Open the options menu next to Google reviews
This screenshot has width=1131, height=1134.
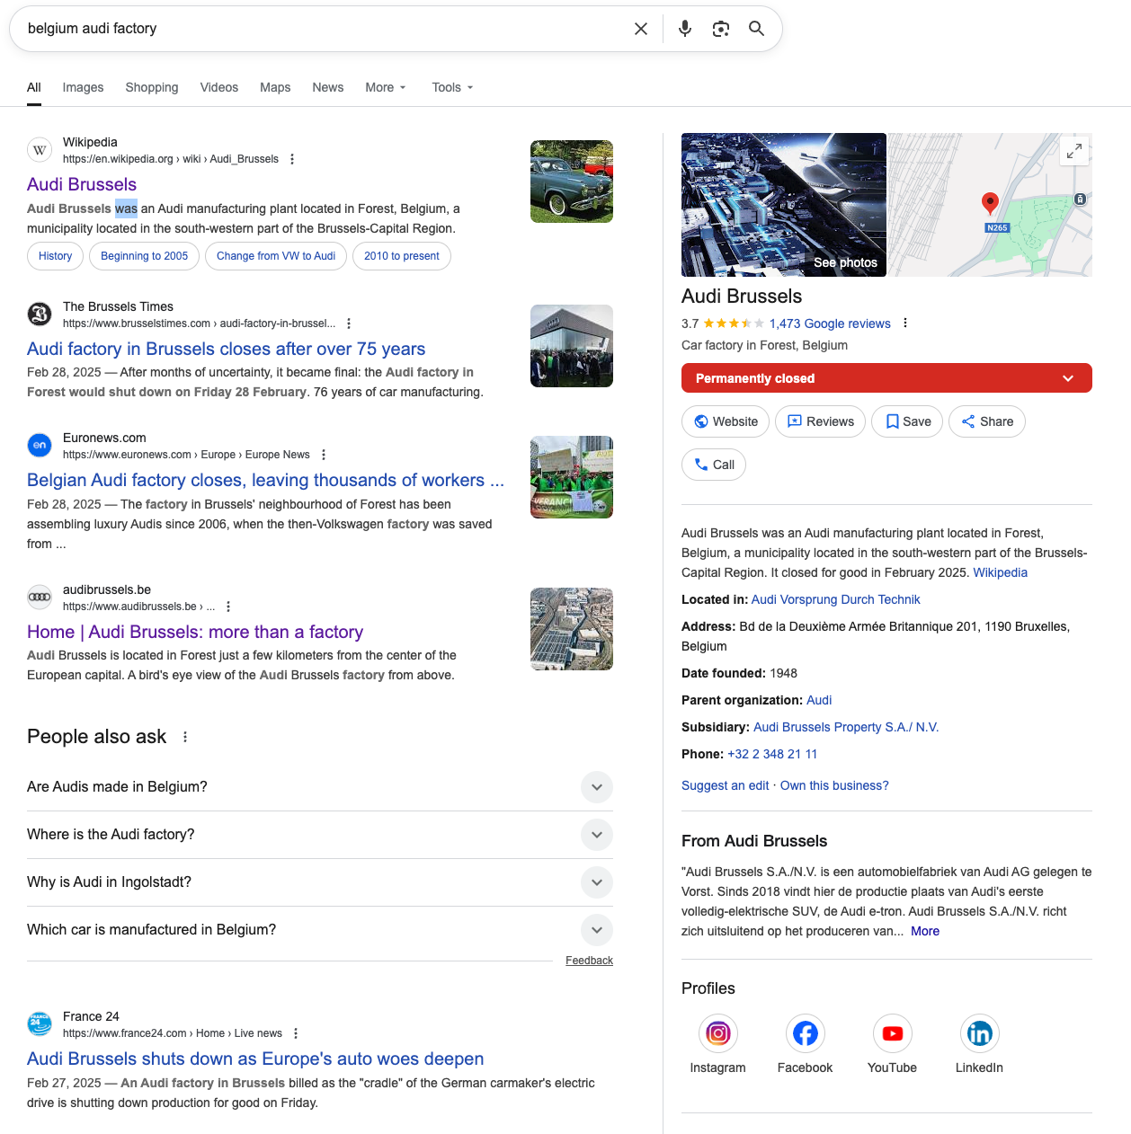tap(905, 323)
